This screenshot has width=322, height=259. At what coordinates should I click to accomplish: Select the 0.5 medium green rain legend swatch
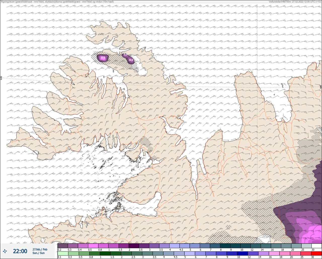pos(84,253)
